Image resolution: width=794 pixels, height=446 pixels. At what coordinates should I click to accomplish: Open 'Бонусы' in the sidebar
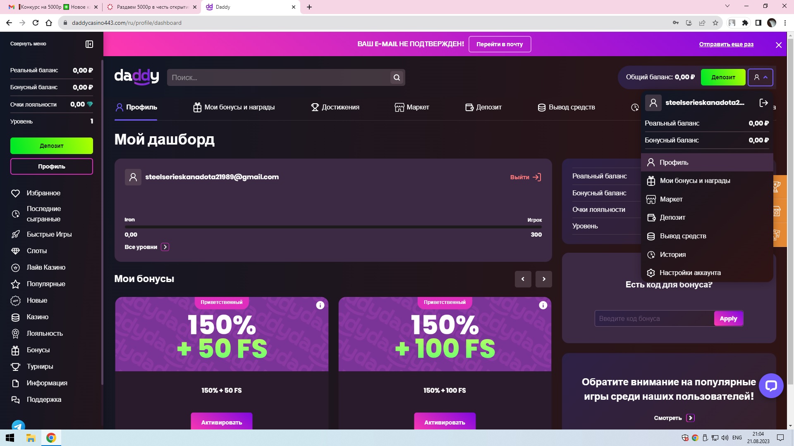coord(30,350)
